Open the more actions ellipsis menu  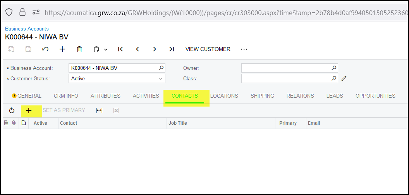[x=244, y=49]
